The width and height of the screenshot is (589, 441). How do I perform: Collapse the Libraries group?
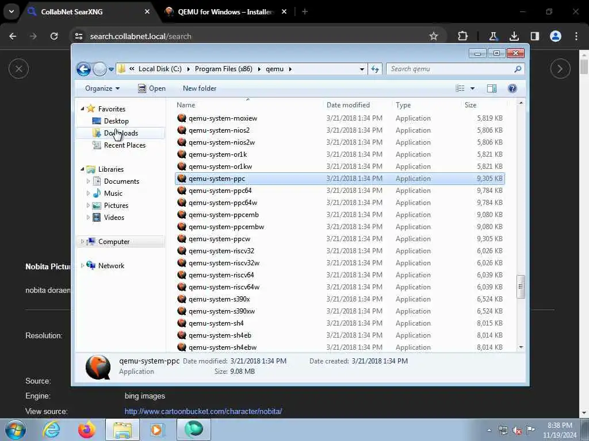coord(82,169)
